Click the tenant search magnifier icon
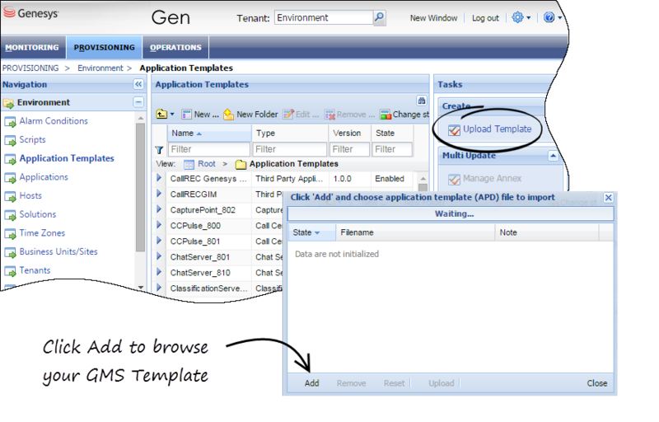 [379, 17]
